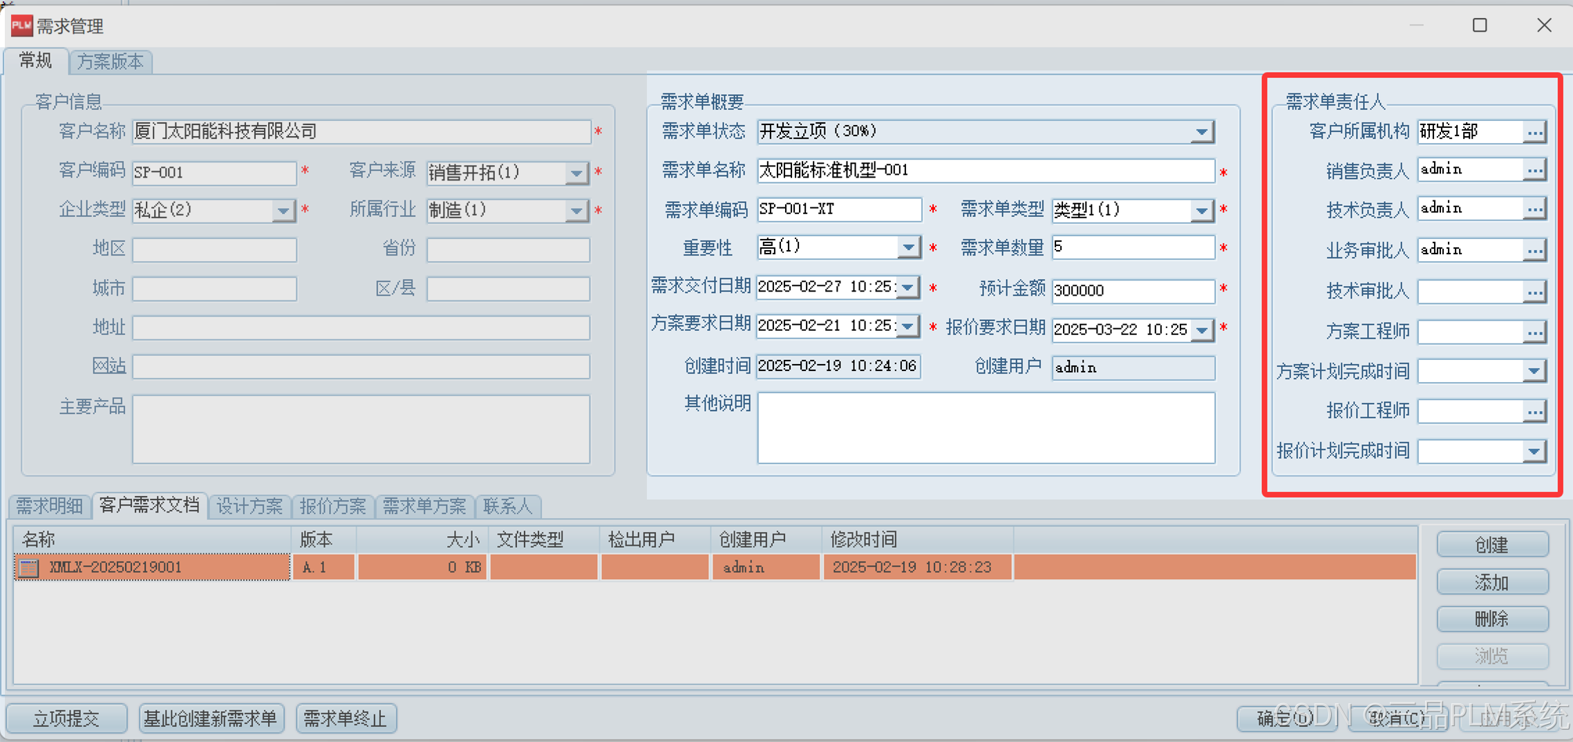Click 创建 button
1573x742 pixels.
pos(1492,544)
